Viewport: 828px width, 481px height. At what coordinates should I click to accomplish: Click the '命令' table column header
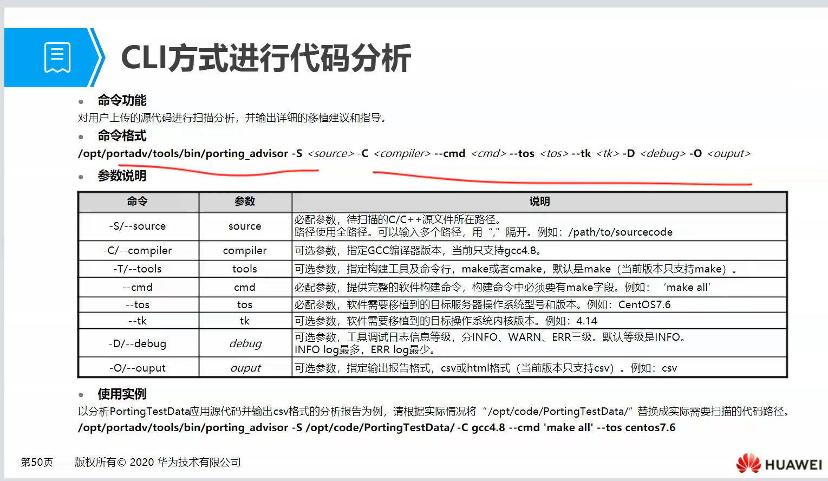click(x=138, y=201)
